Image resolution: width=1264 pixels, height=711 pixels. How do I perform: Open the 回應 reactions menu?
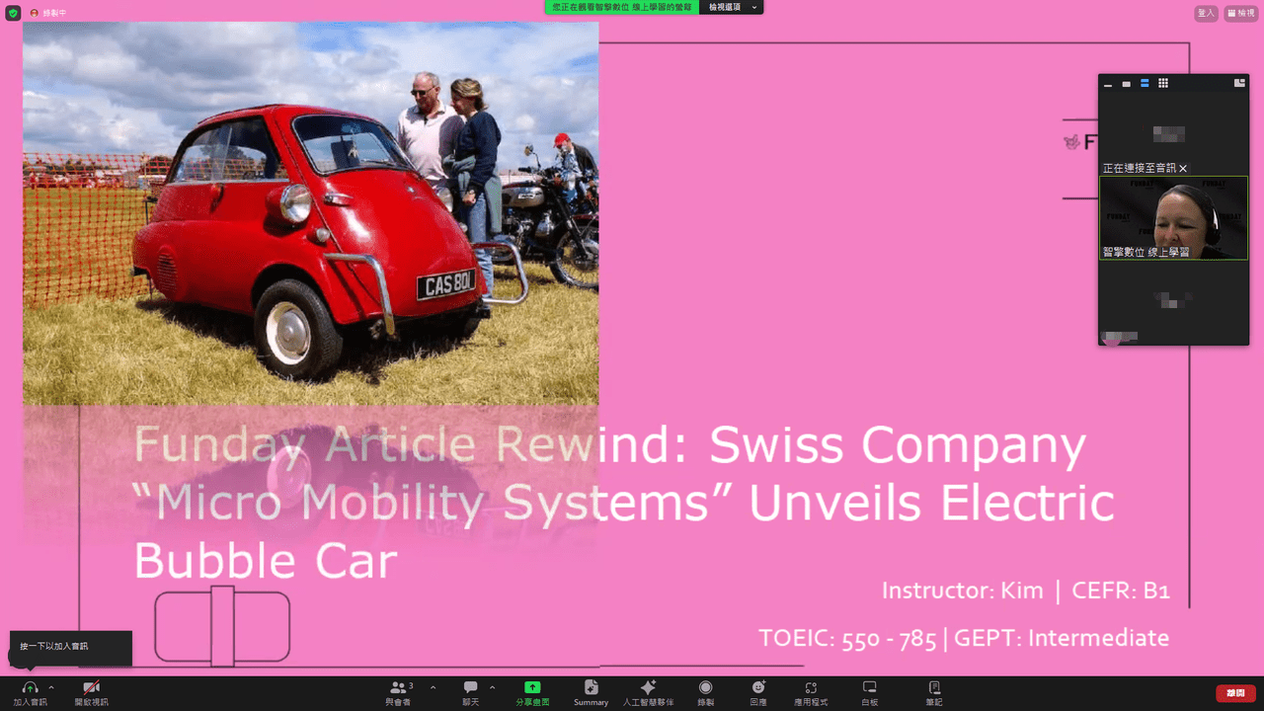tap(758, 692)
